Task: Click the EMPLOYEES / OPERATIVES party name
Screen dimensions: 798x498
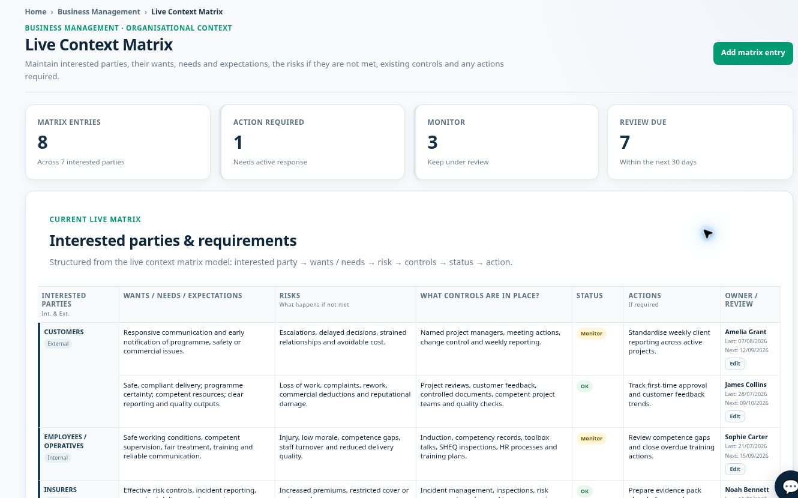Action: [65, 442]
